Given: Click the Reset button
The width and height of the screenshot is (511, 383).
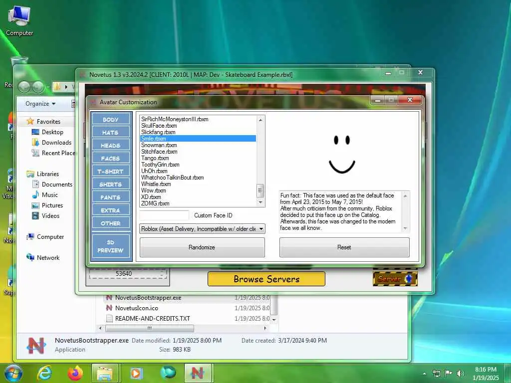Looking at the screenshot, I should [344, 247].
